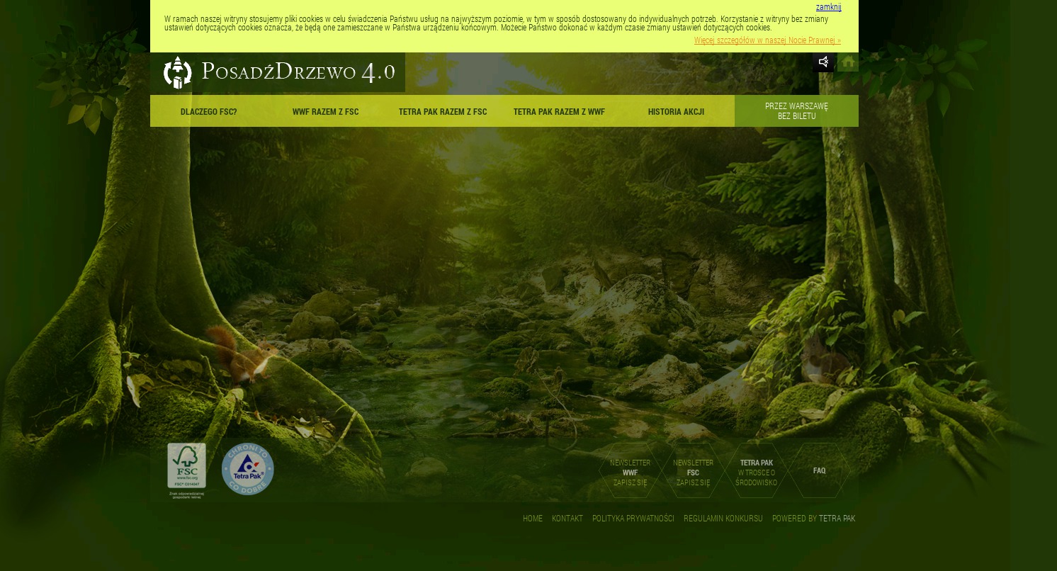
Task: Open the Dlaczego FSC? menu item
Action: 208,111
